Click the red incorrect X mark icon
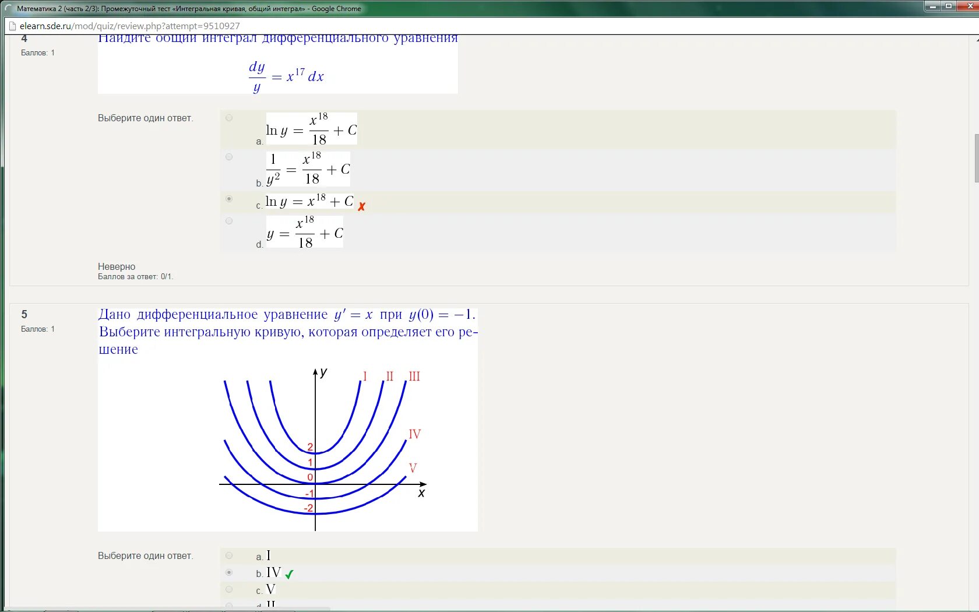979x612 pixels. pos(361,206)
